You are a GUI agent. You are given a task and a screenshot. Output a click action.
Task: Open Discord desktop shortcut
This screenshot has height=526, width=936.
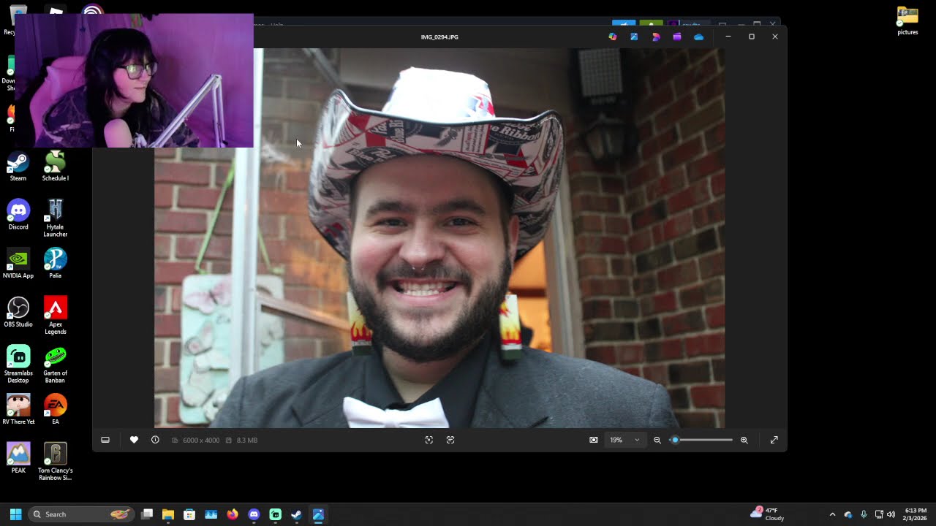(x=18, y=216)
